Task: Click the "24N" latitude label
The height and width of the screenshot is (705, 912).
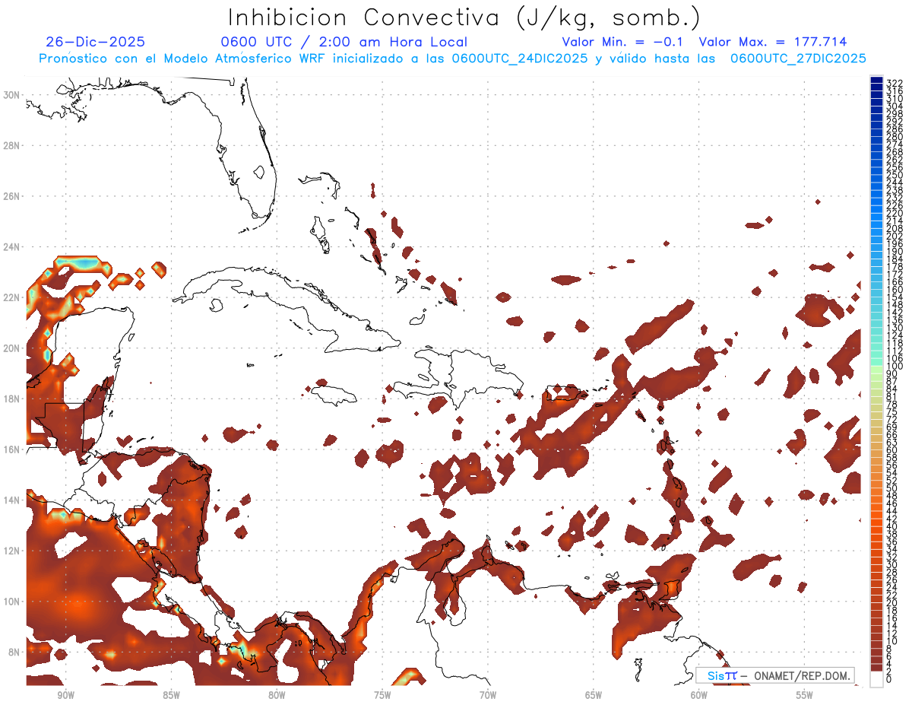Action: pos(13,247)
